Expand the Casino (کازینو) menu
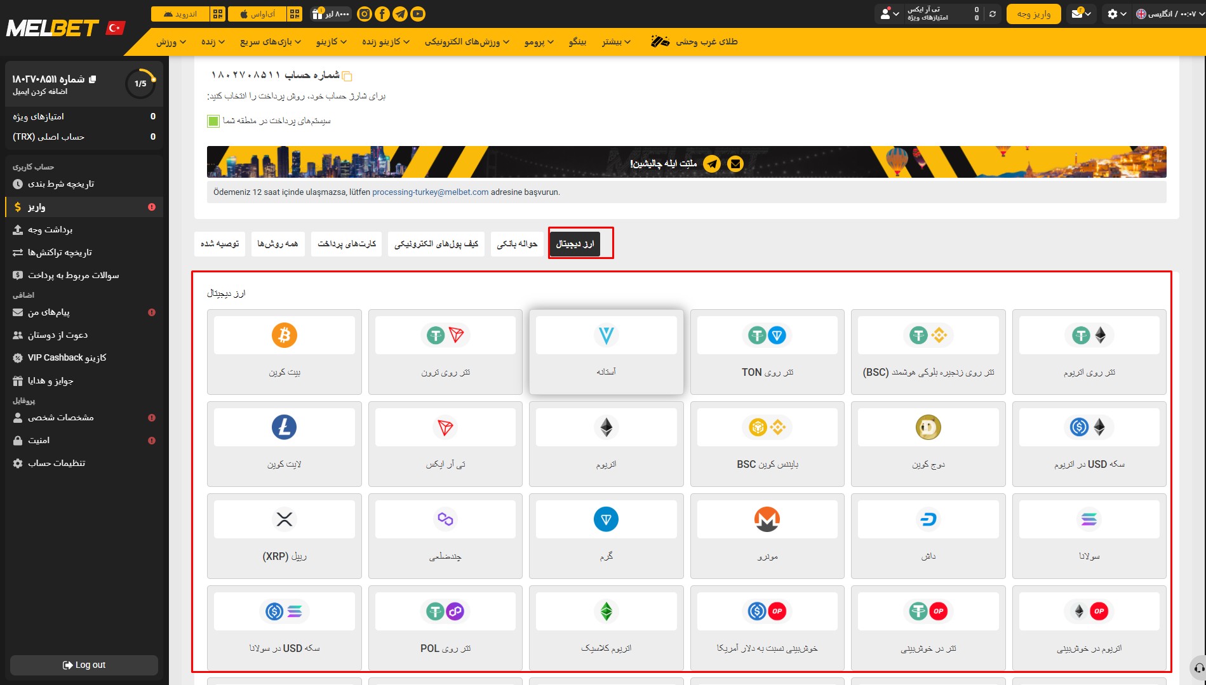The width and height of the screenshot is (1206, 685). tap(332, 42)
